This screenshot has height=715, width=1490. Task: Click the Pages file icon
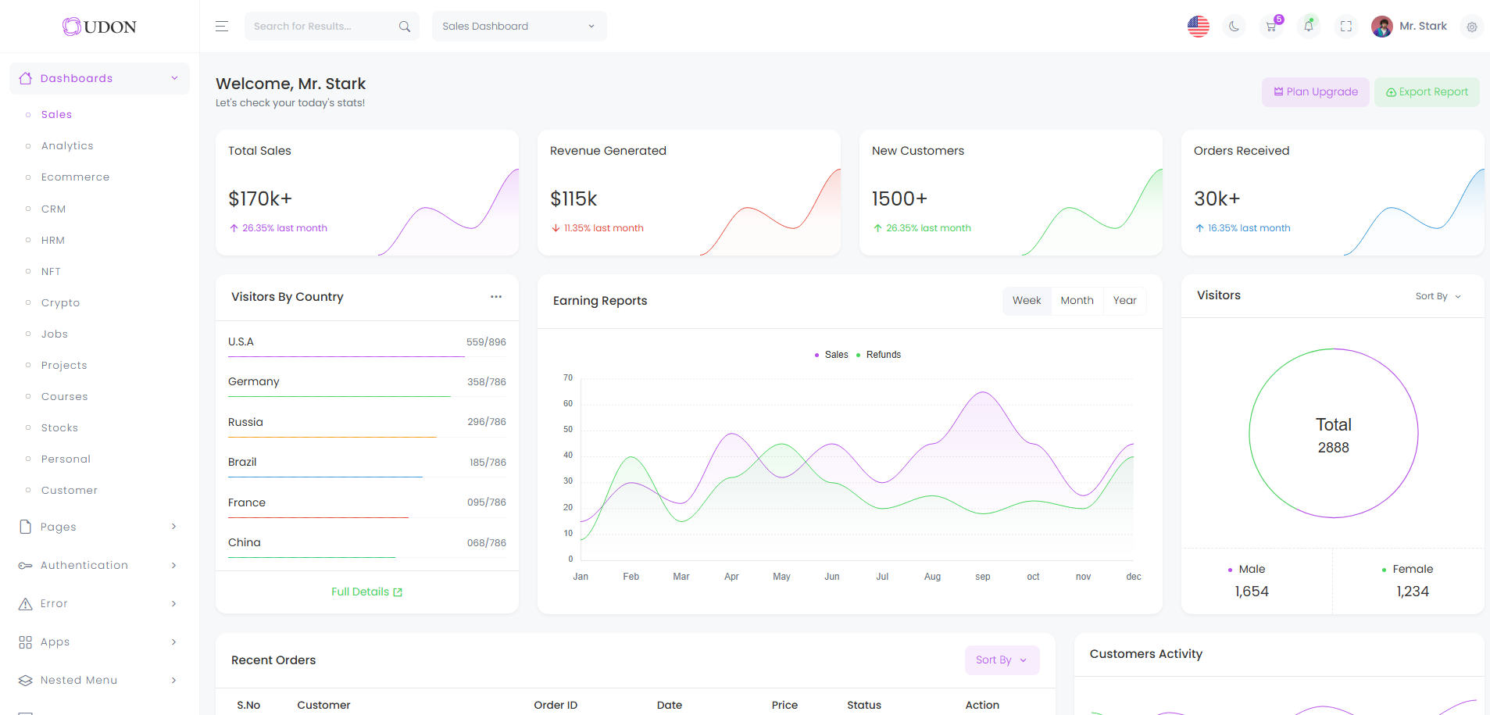coord(26,527)
